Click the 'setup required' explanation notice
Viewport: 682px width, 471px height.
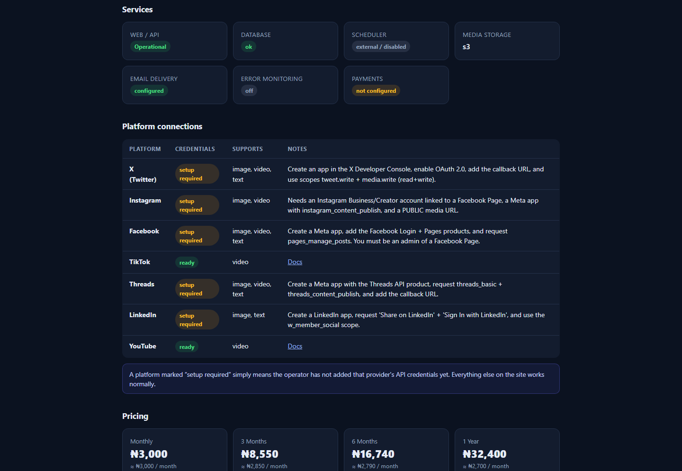point(341,379)
